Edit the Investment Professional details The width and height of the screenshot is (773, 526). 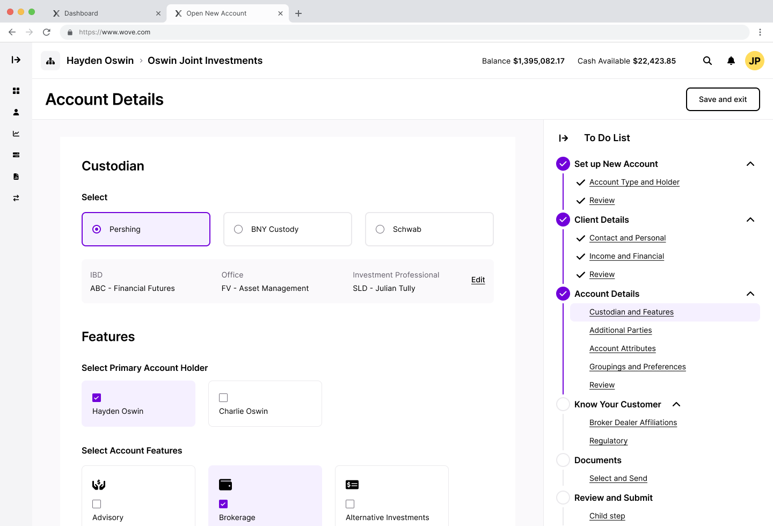477,280
